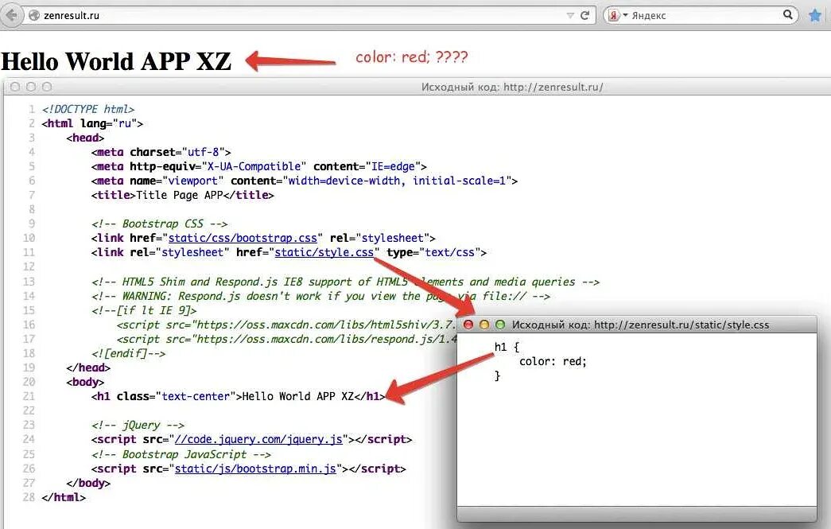The width and height of the screenshot is (831, 529).
Task: Open the address bar history dropdown arrow
Action: (570, 15)
